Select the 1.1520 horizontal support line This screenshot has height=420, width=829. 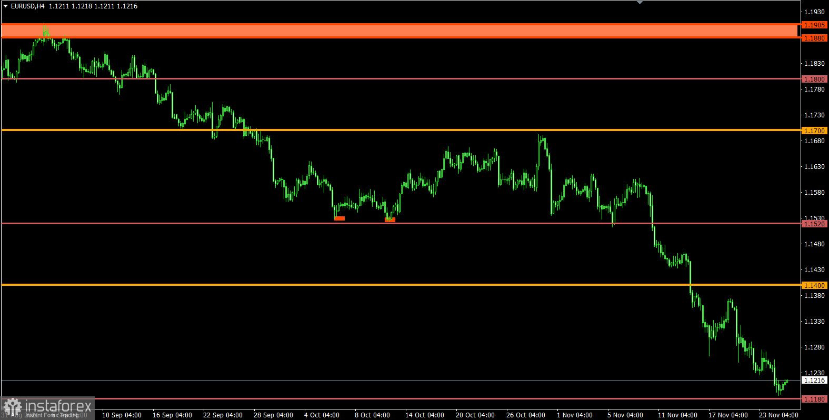click(x=400, y=223)
